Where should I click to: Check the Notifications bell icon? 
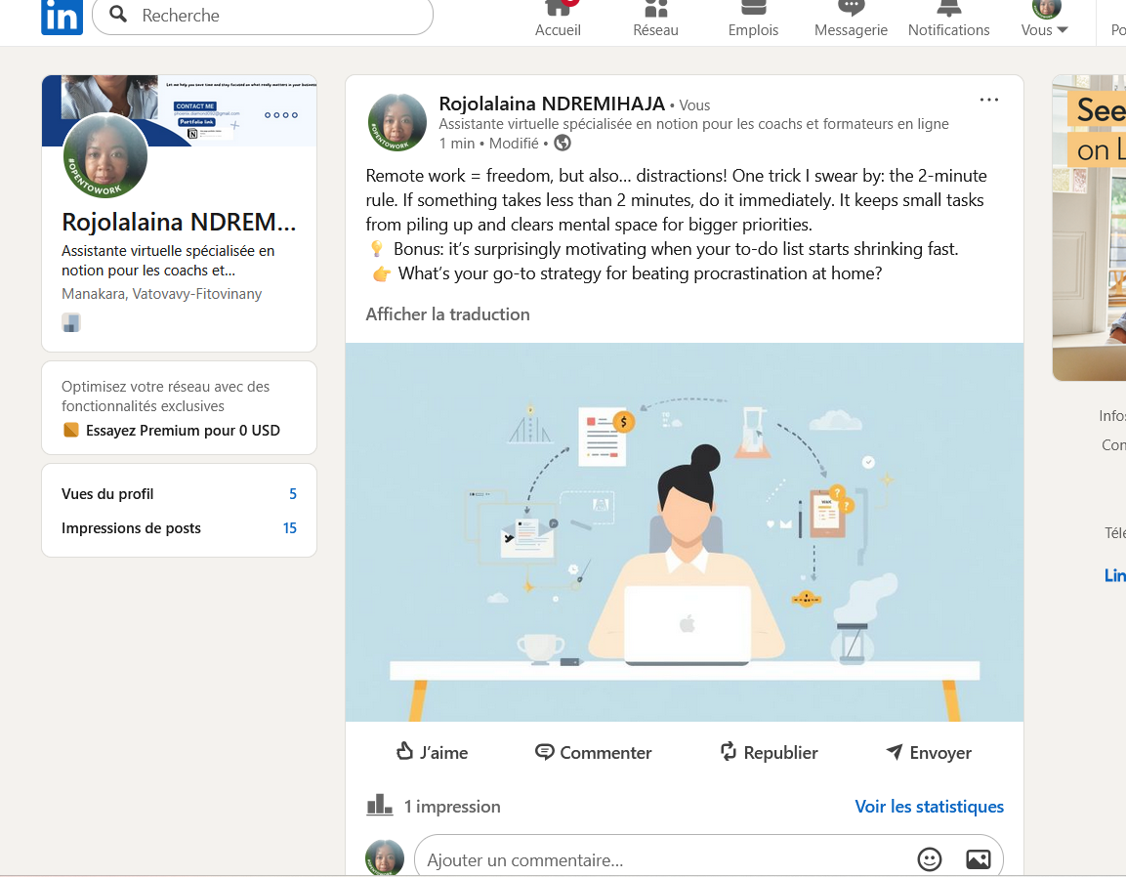tap(948, 10)
